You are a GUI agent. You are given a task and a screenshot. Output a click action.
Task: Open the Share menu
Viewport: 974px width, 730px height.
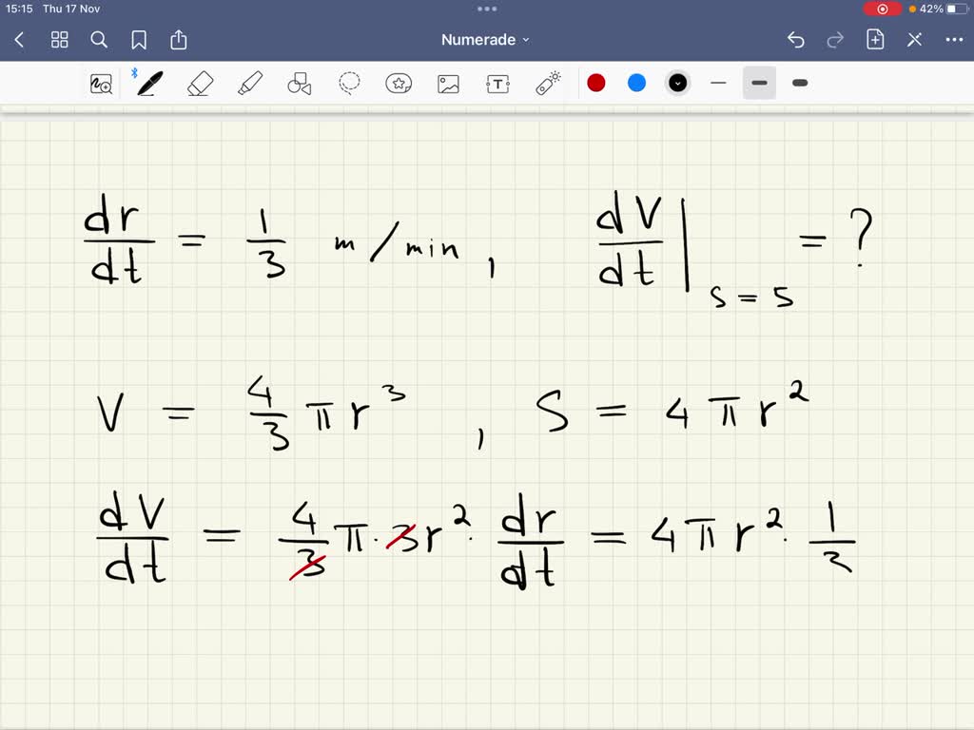click(x=179, y=39)
